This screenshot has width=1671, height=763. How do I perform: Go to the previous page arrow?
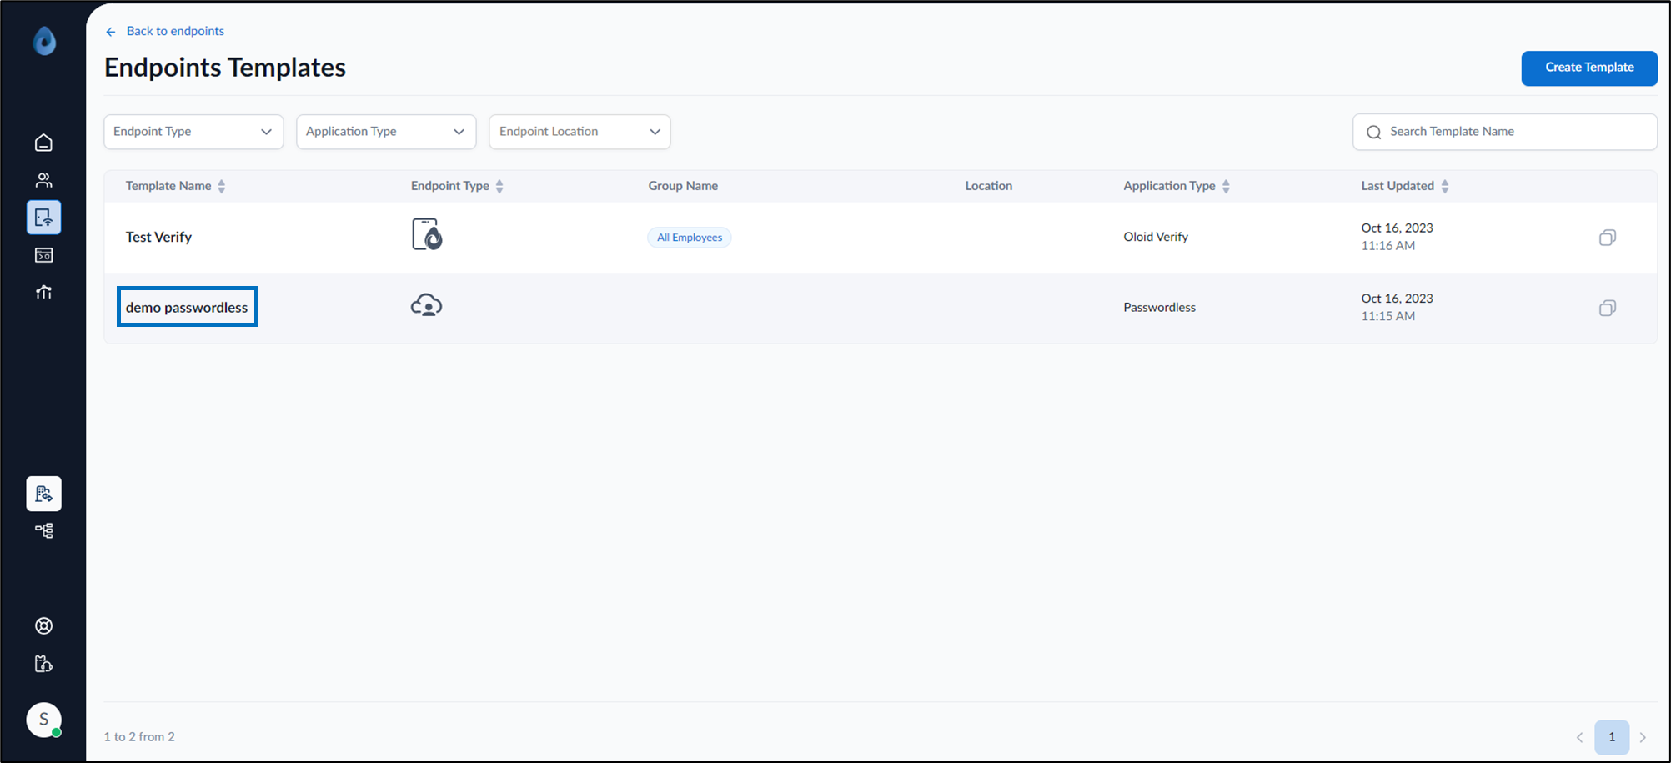coord(1579,737)
